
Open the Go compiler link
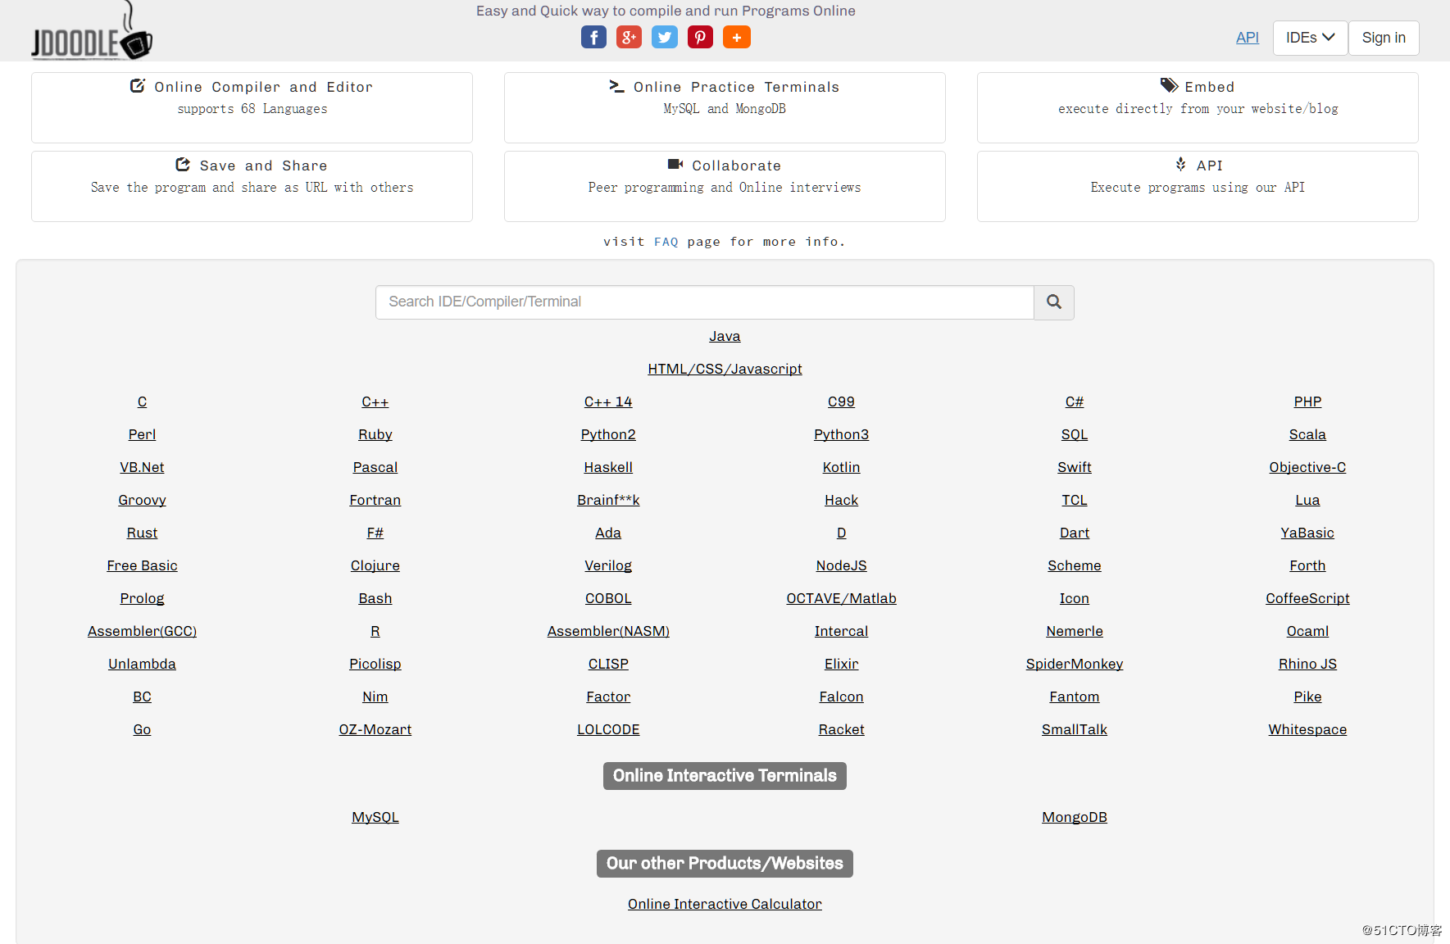tap(142, 729)
